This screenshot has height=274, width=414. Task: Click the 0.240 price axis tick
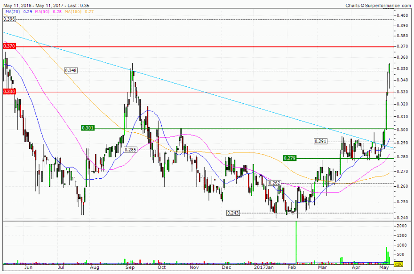pos(402,218)
